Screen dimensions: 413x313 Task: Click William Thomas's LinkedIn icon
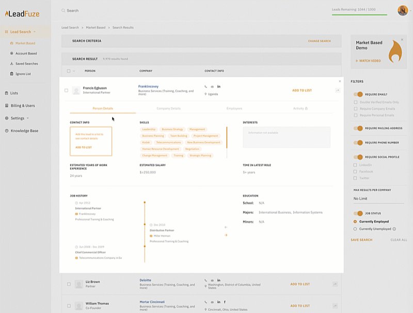218,302
